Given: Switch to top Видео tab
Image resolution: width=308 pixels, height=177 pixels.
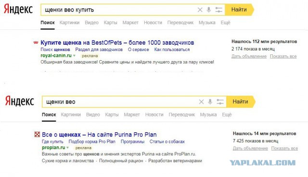Looking at the screenshot, I should pyautogui.click(x=91, y=23).
